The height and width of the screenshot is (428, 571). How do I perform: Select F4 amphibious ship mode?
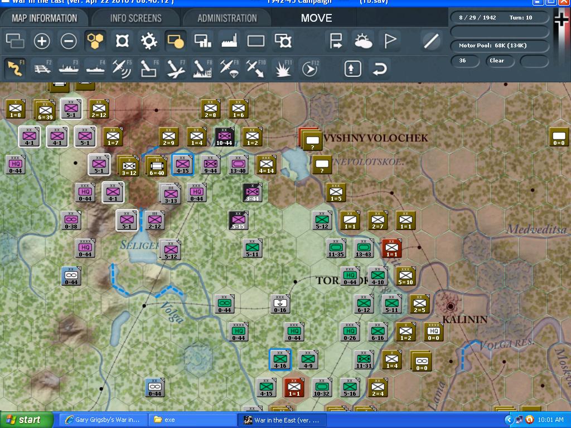pyautogui.click(x=95, y=69)
